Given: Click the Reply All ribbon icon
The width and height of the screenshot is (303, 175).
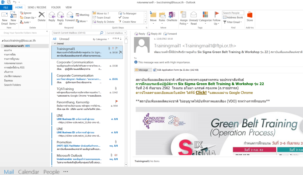Looking at the screenshot, I should coord(61,18).
